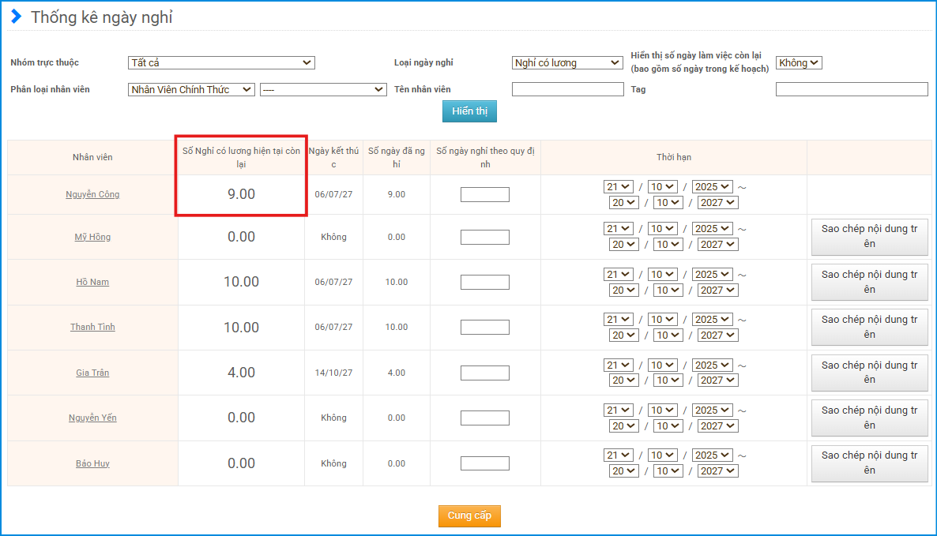Click Sao chép nội dung trên for Thanh Tình
The height and width of the screenshot is (536, 937).
[869, 327]
